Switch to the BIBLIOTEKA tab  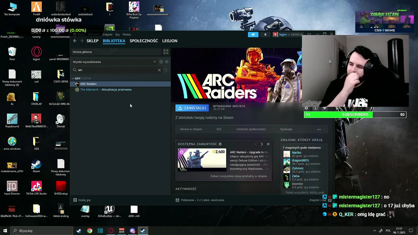[x=114, y=41]
